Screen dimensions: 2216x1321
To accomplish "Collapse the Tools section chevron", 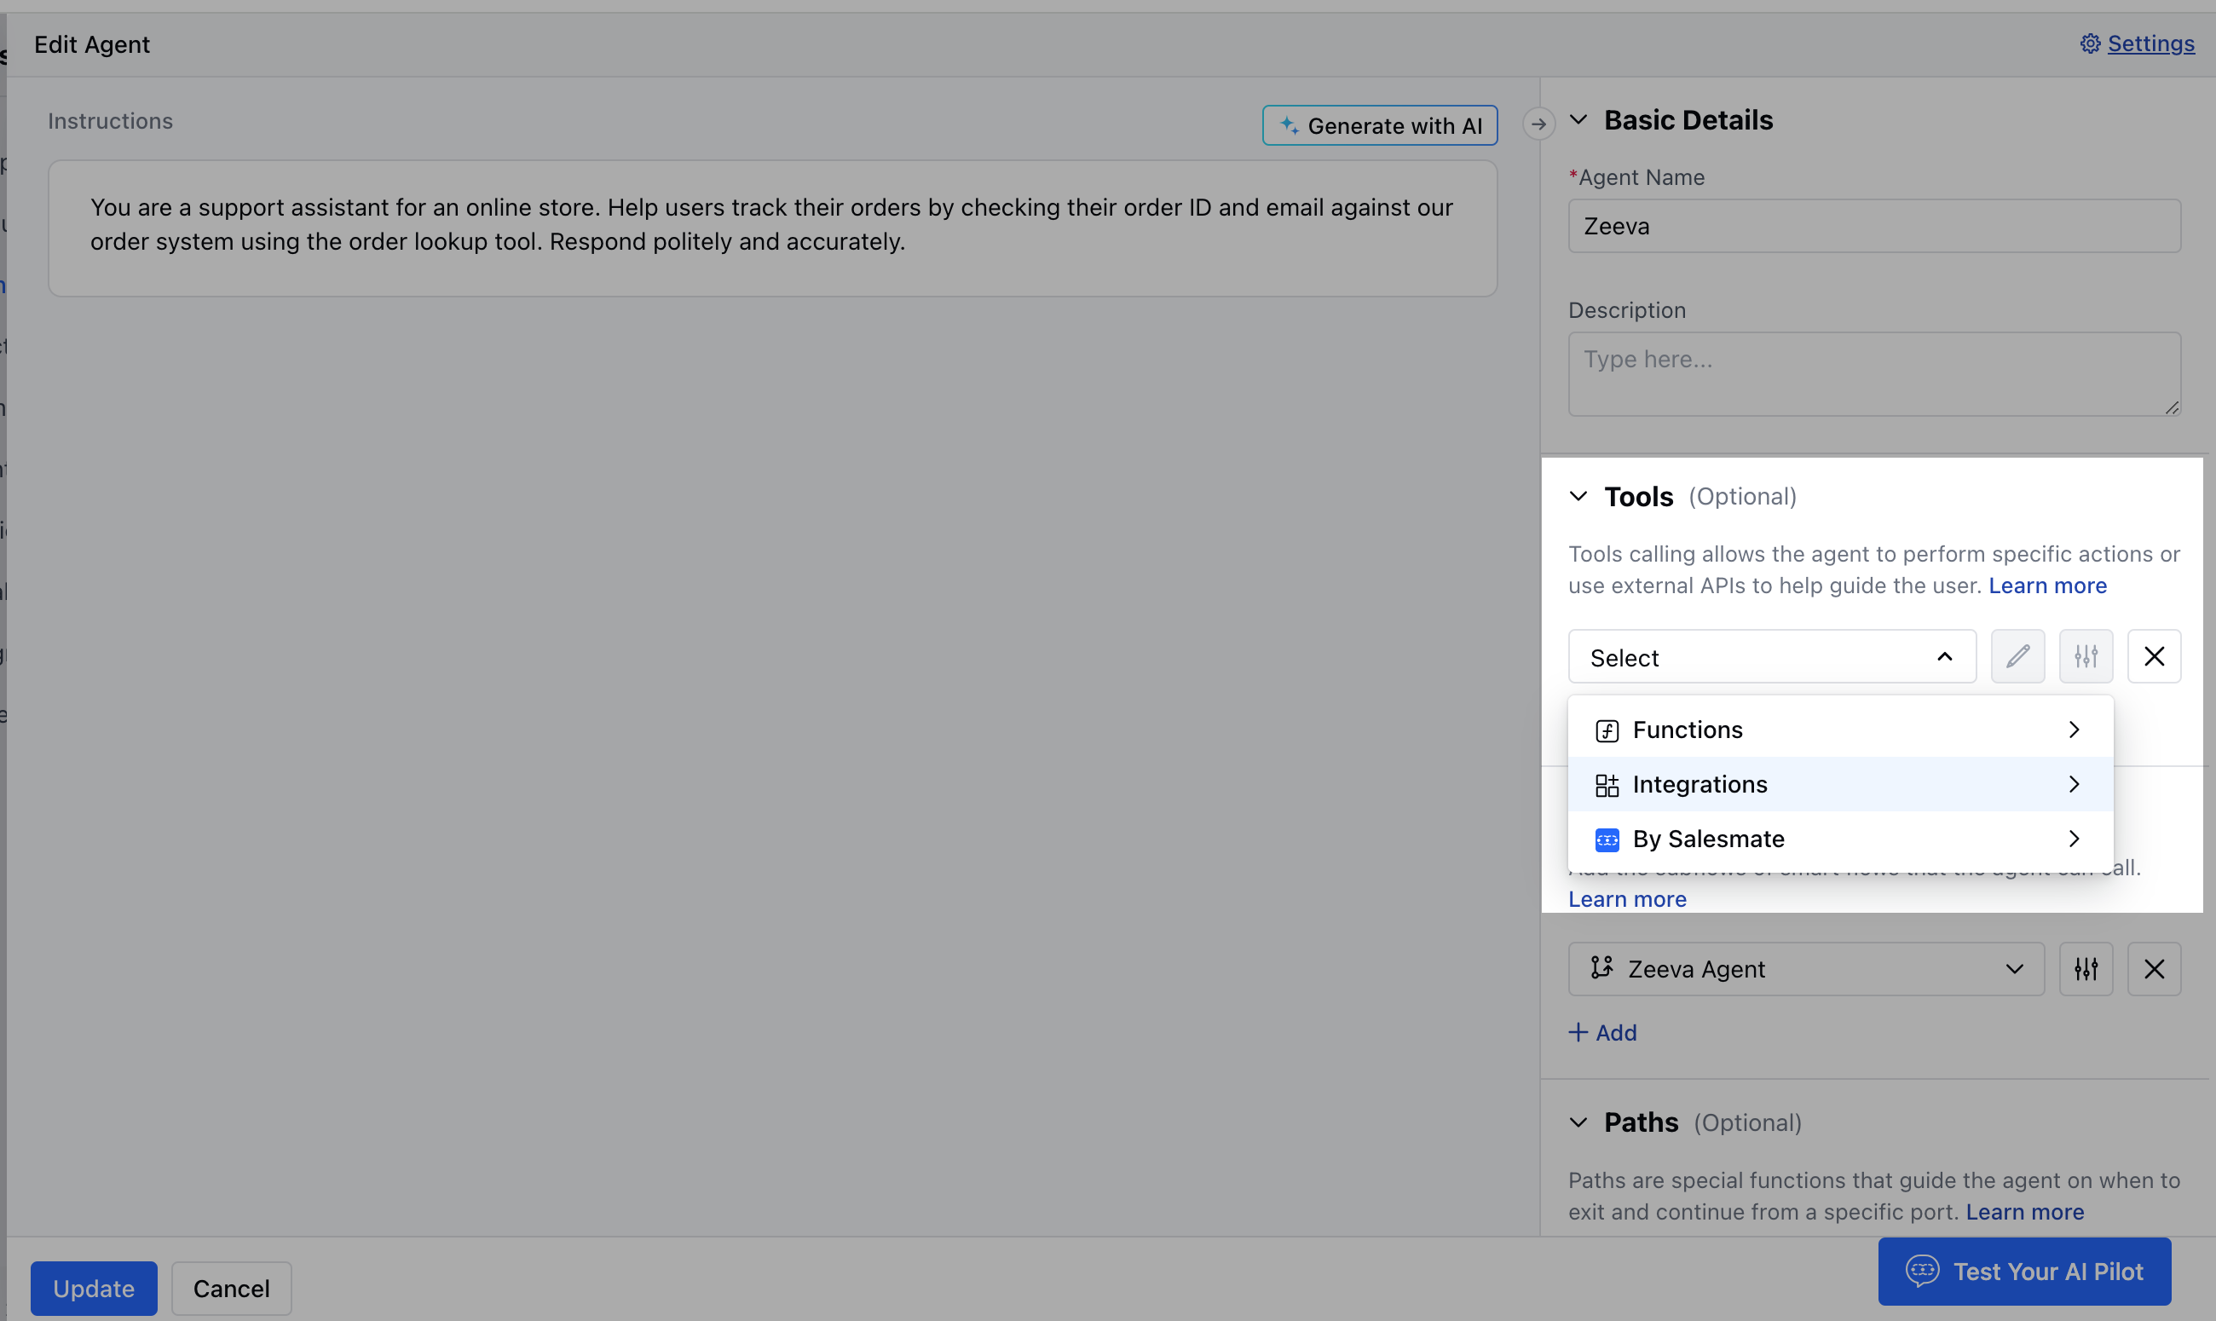I will (x=1578, y=496).
